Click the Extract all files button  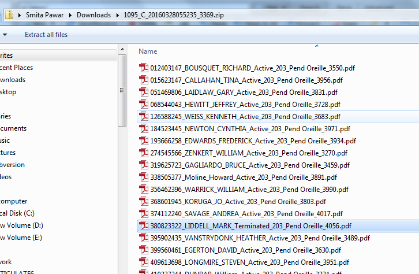click(x=46, y=35)
